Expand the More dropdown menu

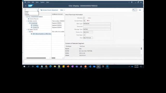(x=63, y=10)
